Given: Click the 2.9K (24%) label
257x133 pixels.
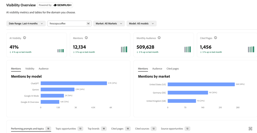Looking at the screenshot, I should click(x=80, y=89).
